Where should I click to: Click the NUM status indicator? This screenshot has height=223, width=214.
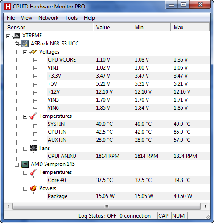coord(178,216)
